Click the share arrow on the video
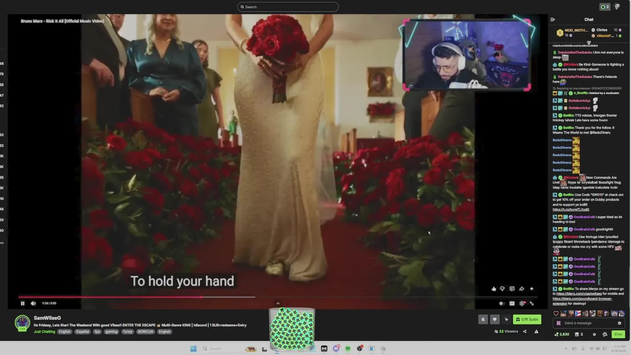 tap(522, 289)
